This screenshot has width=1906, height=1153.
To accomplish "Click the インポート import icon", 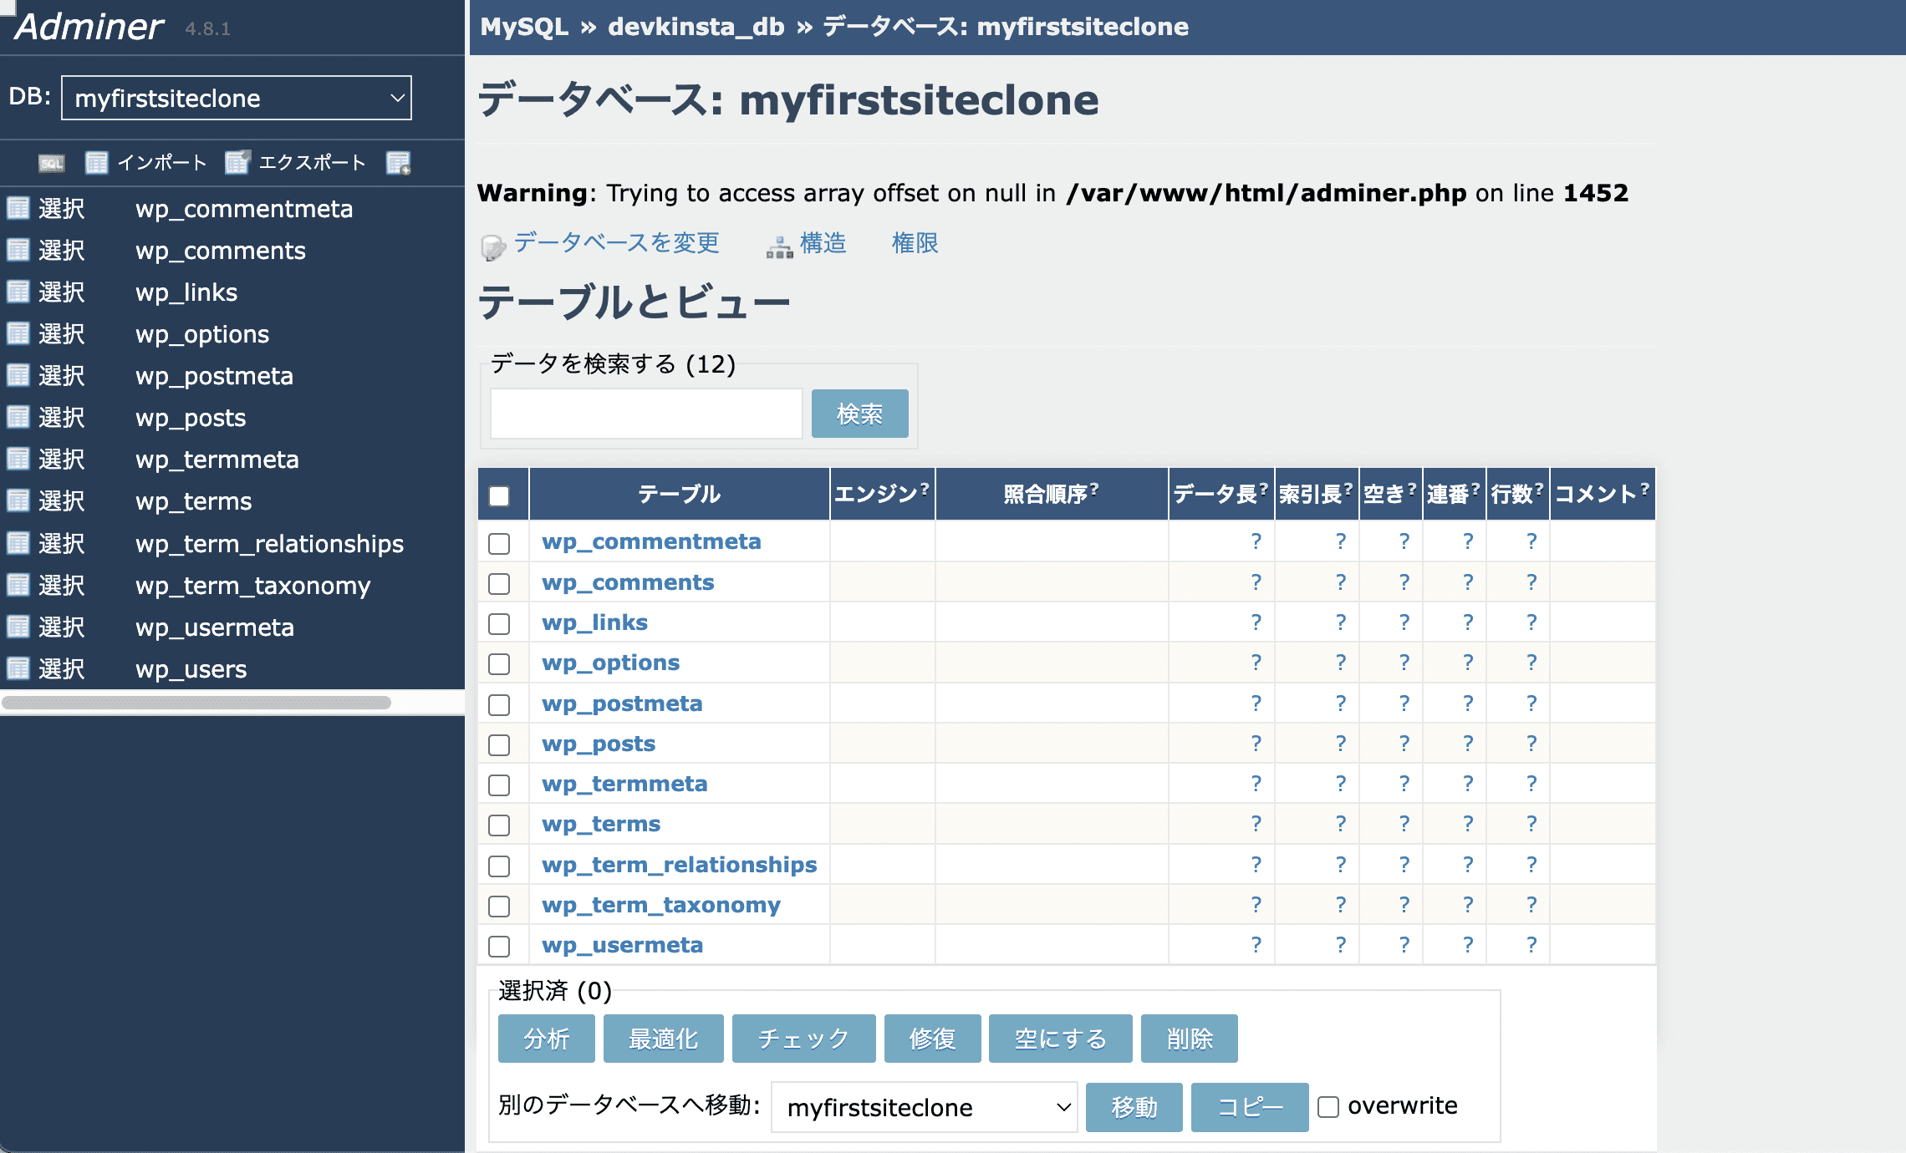I will point(98,163).
